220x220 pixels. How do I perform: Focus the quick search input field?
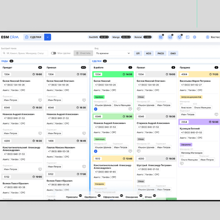click(25, 53)
